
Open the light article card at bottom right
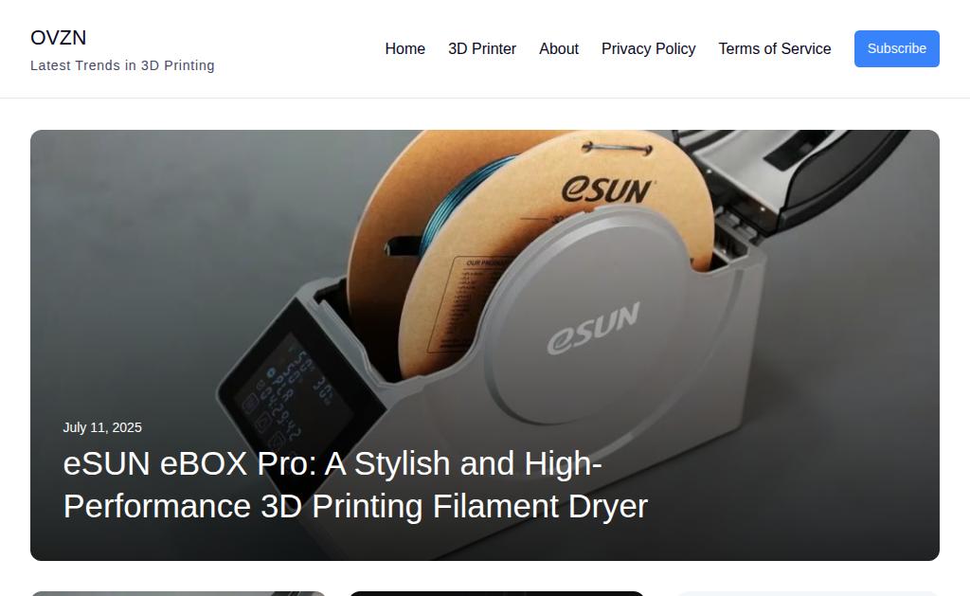tap(808, 593)
